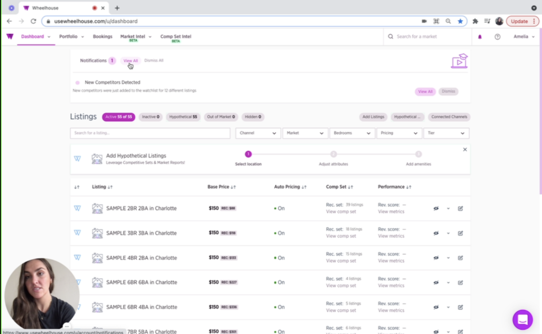The height and width of the screenshot is (334, 542).
Task: Click the browser zoom magnifier icon
Action: point(448,21)
